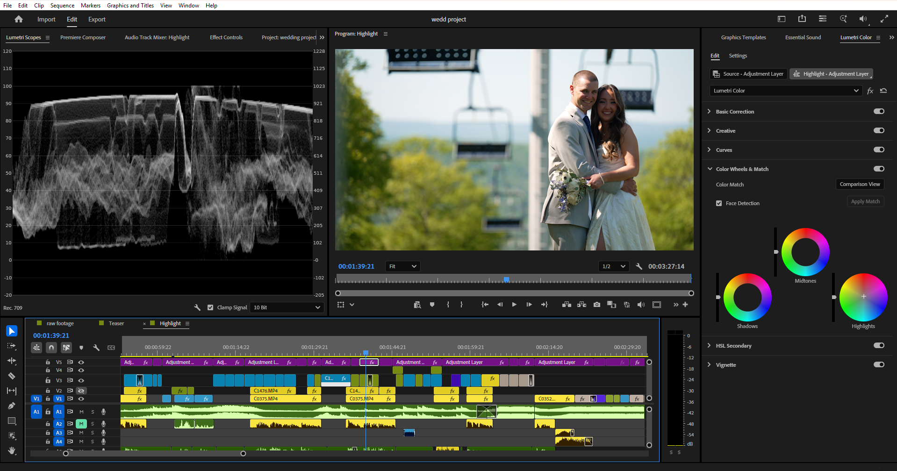Image resolution: width=897 pixels, height=471 pixels.
Task: Toggle HSL Secondary switch
Action: coord(879,345)
